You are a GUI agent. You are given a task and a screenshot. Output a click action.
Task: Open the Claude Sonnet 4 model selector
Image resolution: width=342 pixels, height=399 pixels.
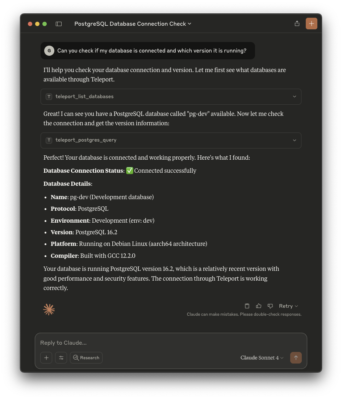(262, 358)
